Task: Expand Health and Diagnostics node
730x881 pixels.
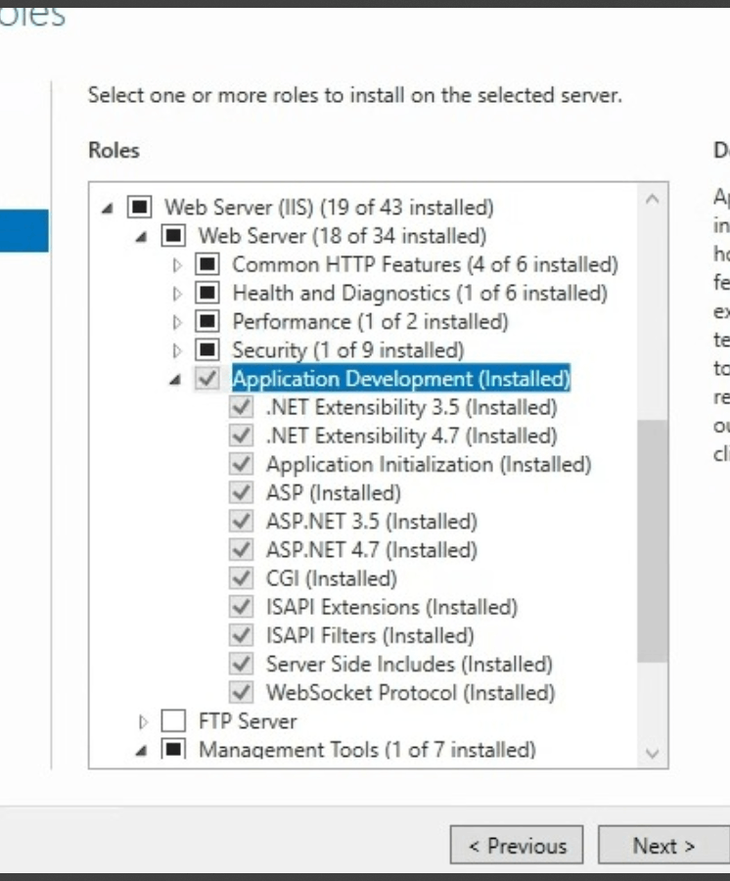Action: tap(177, 294)
